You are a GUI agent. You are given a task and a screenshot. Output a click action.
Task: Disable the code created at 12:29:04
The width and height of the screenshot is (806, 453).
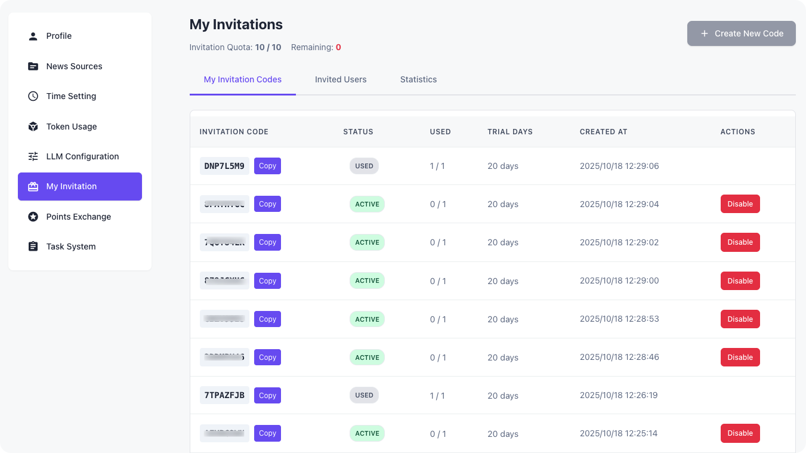click(740, 204)
